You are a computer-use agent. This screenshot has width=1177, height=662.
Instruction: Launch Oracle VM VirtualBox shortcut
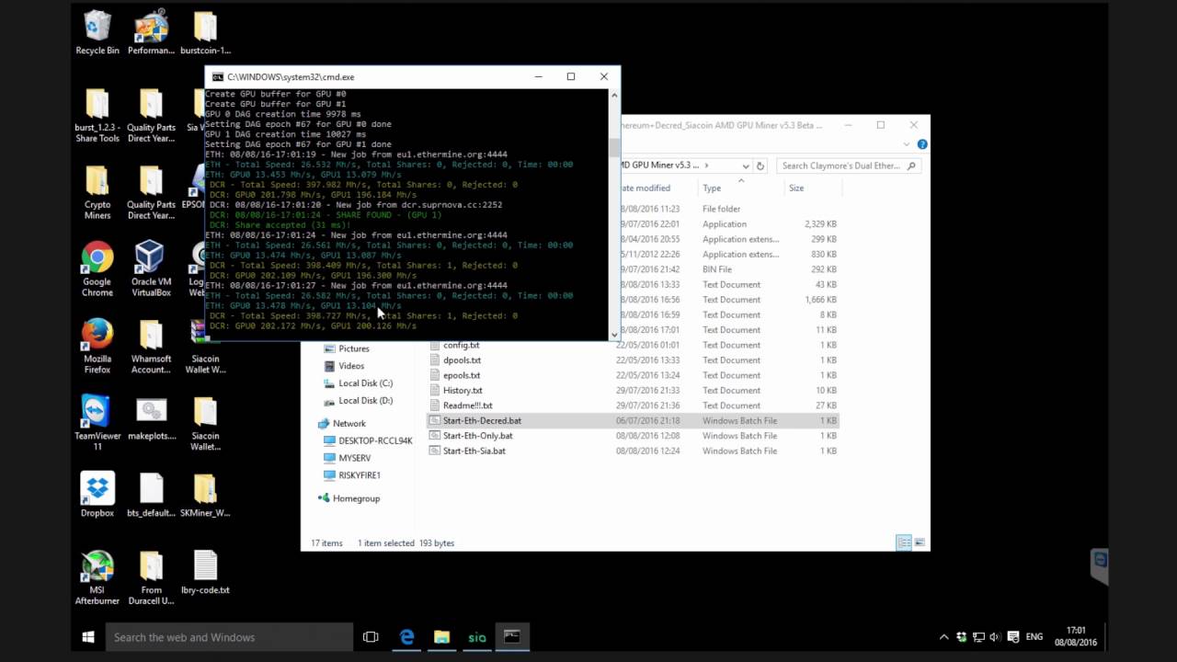coord(151,269)
